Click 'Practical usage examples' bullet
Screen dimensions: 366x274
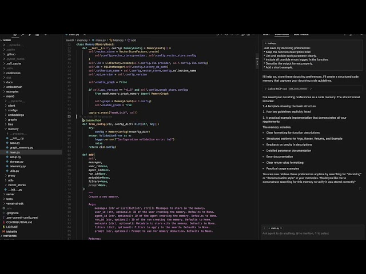coord(283,168)
